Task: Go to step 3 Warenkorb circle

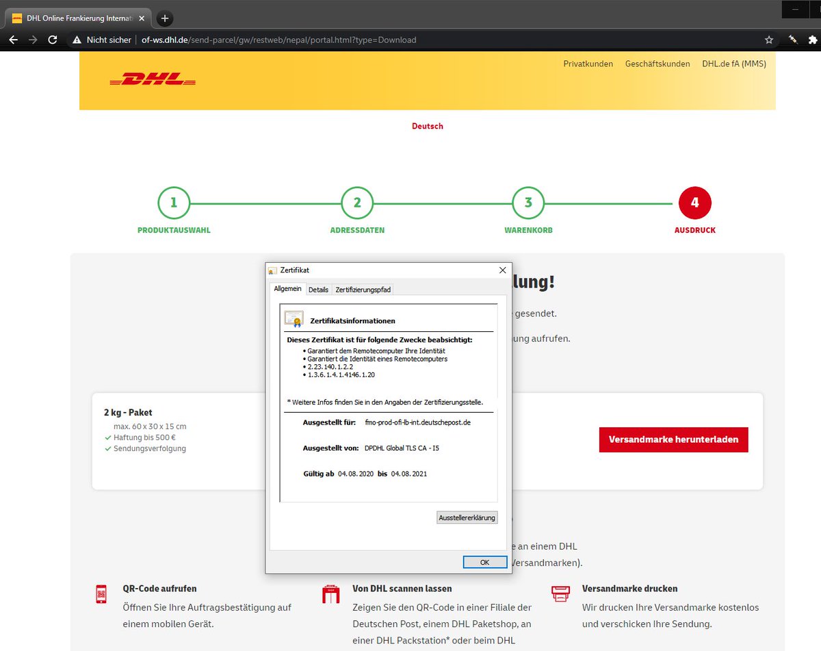Action: click(x=528, y=203)
